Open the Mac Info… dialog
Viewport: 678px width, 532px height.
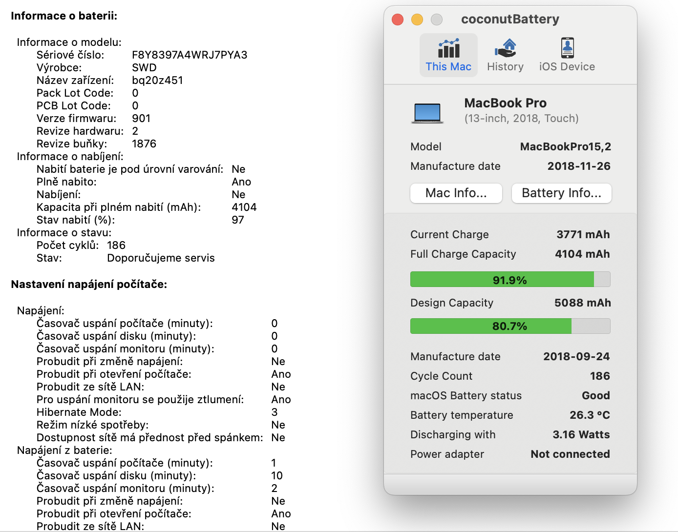point(456,193)
